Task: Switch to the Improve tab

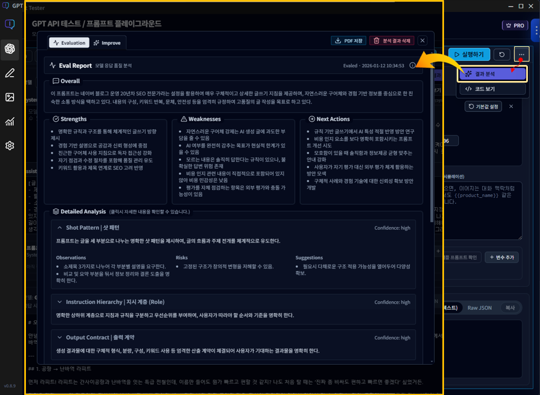Action: [x=107, y=42]
